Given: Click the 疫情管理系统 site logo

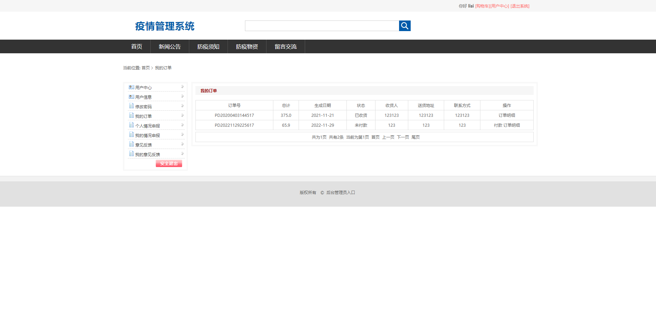Looking at the screenshot, I should pos(165,26).
